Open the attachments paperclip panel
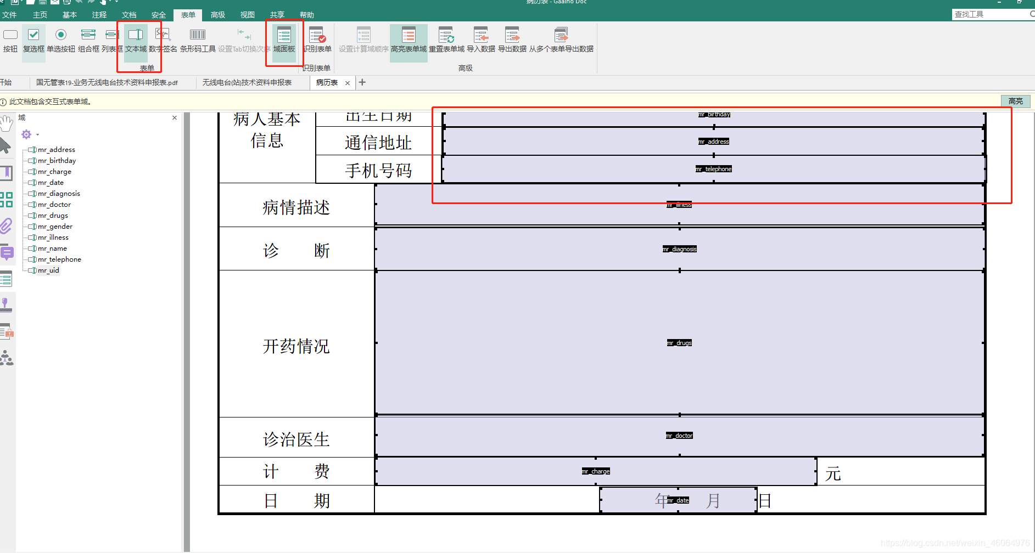The image size is (1035, 553). [x=6, y=225]
